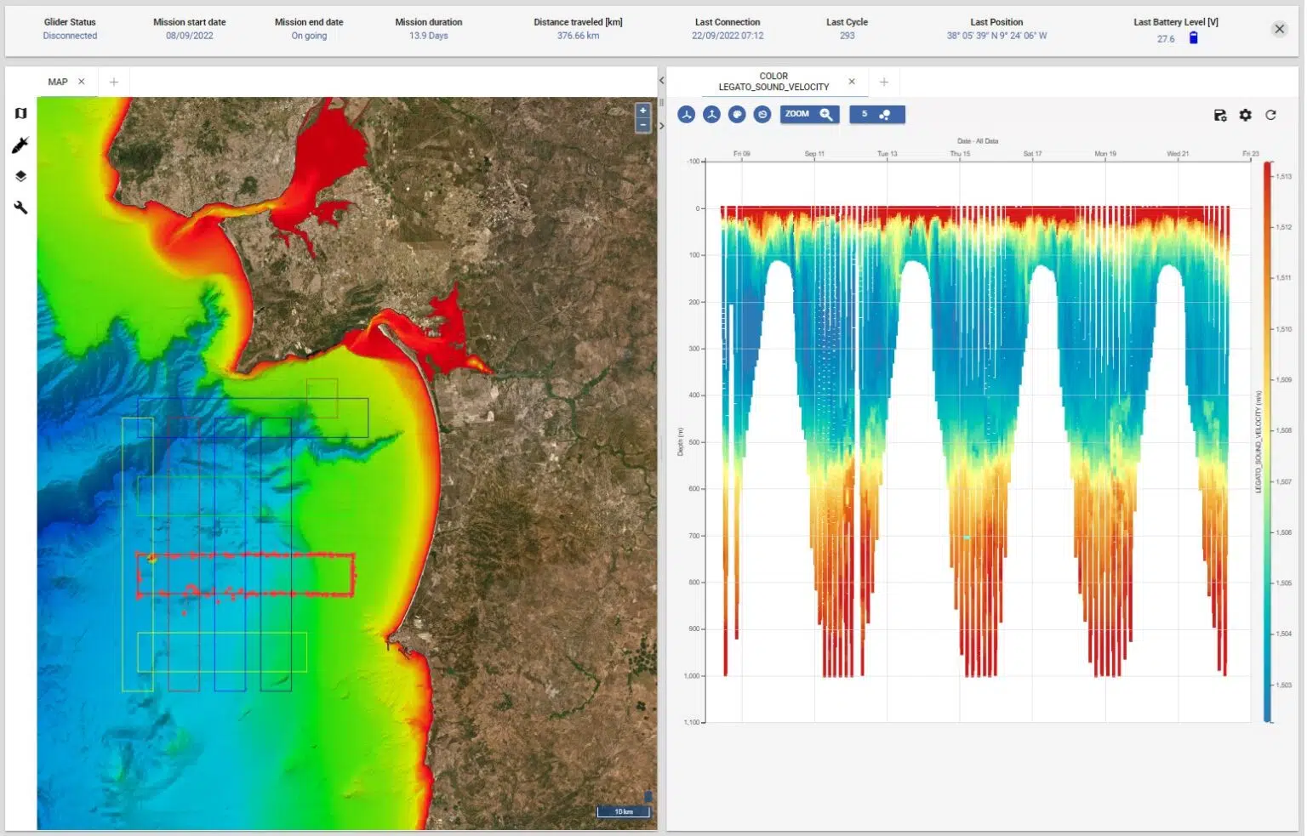This screenshot has width=1307, height=836.
Task: Open the map view icon in sidebar
Action: [20, 113]
